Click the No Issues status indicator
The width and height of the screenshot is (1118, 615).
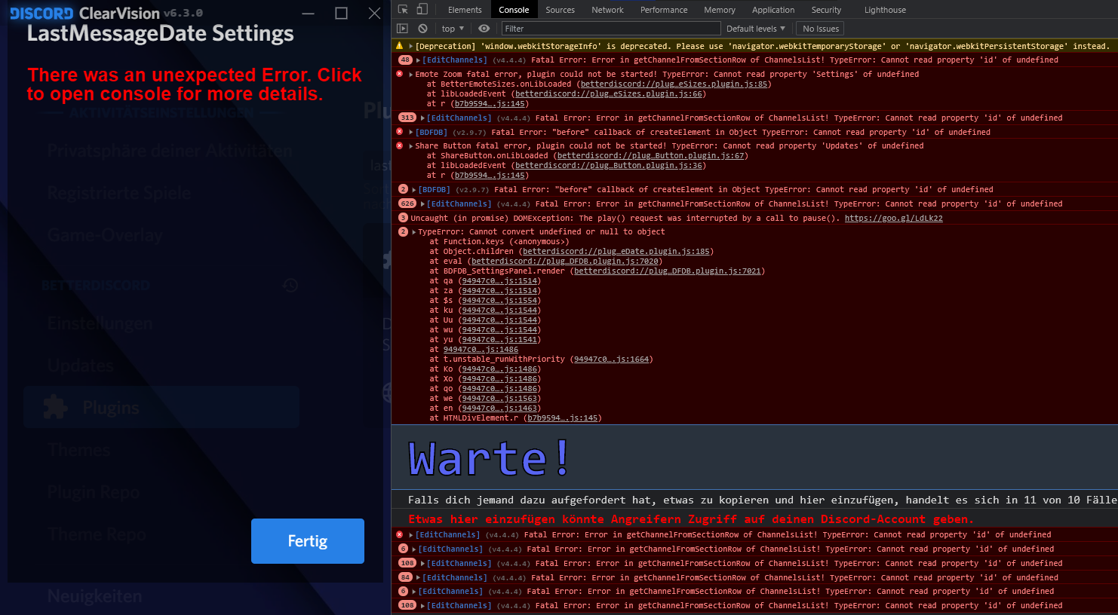(819, 28)
